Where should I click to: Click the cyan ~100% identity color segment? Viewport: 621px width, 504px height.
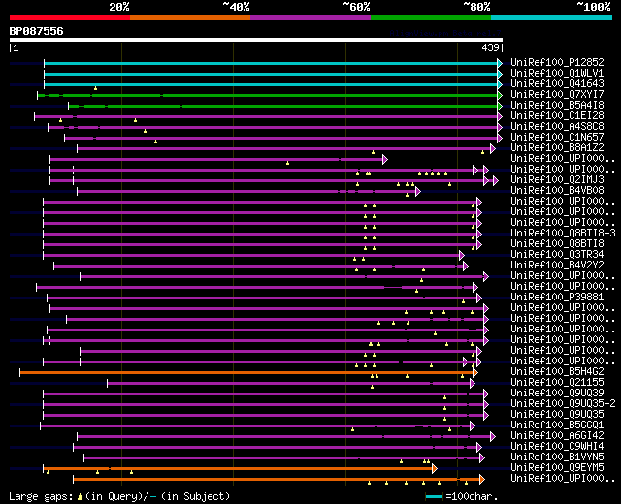(x=552, y=17)
